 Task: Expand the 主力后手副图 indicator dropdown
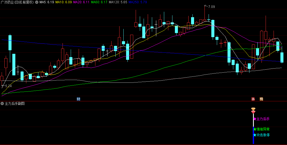(x=2, y=103)
